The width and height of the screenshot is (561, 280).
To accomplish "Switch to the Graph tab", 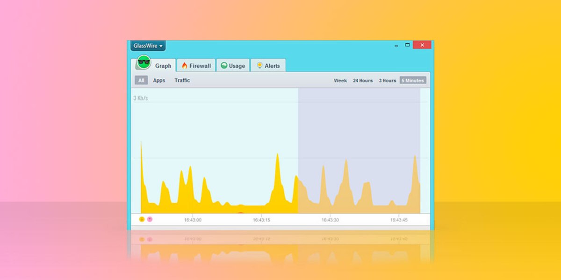I will click(163, 66).
